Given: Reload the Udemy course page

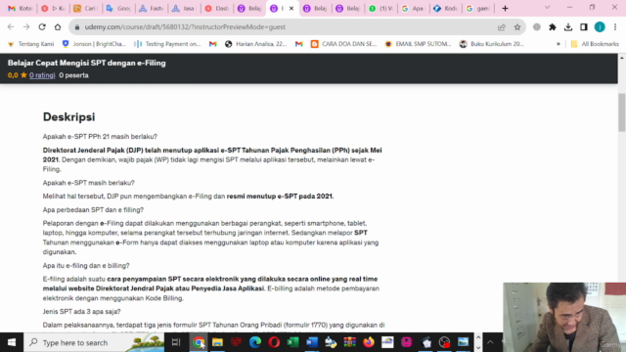Looking at the screenshot, I should (x=42, y=27).
